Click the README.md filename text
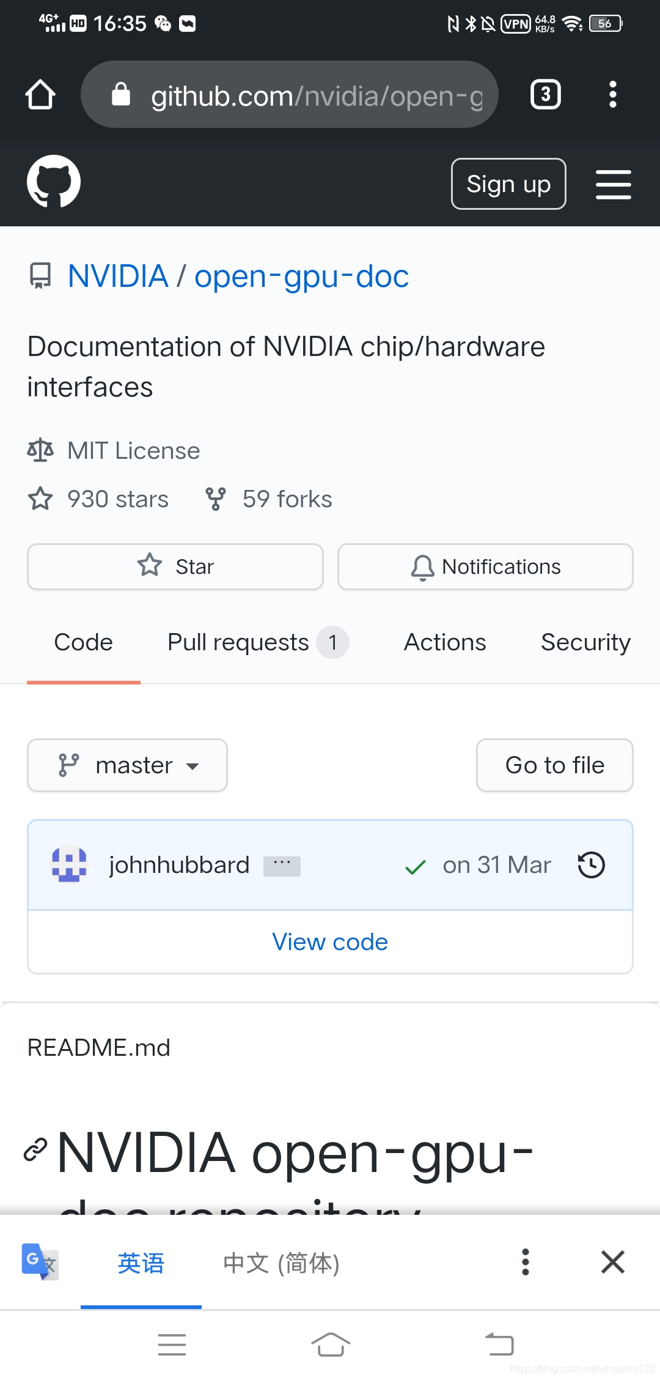 (99, 1048)
